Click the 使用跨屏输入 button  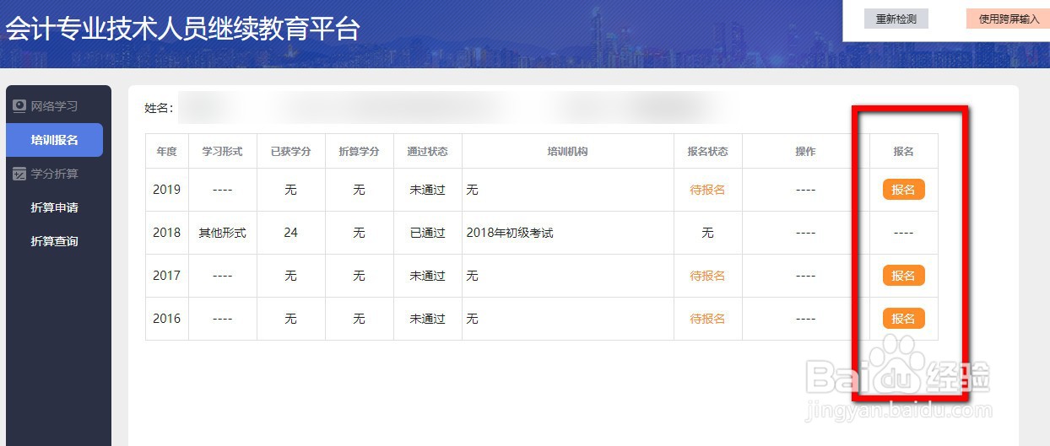pos(1009,19)
